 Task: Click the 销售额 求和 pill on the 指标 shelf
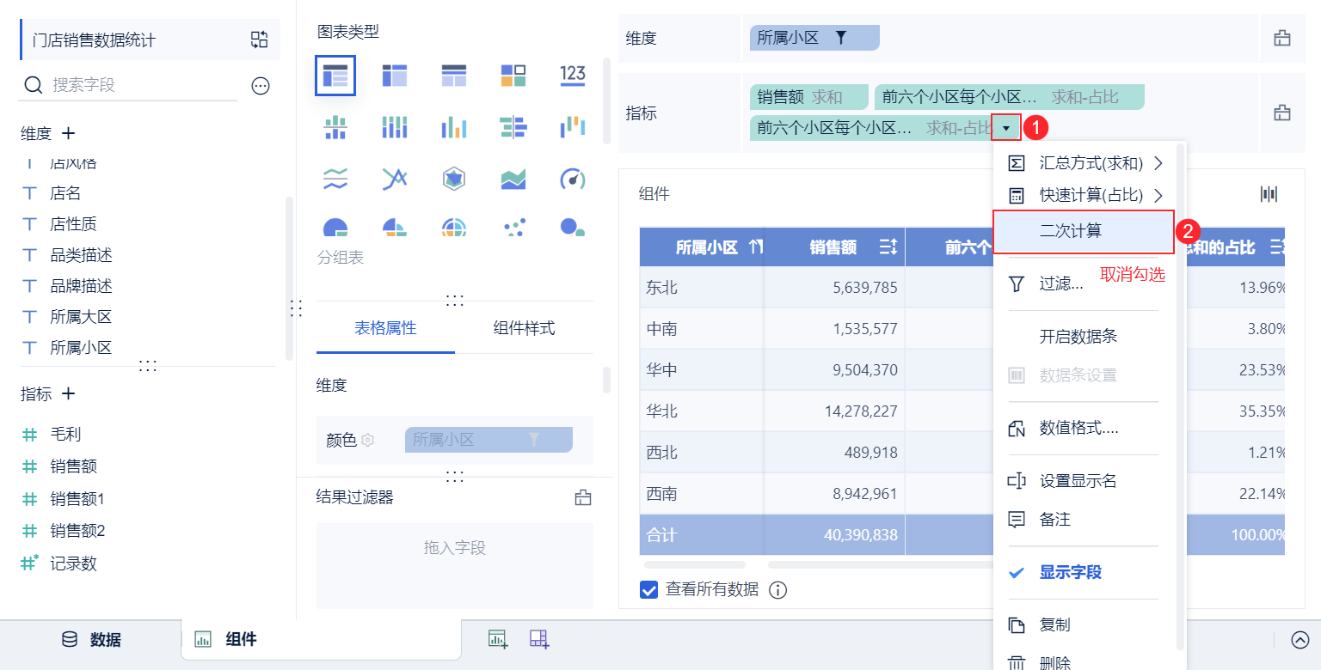click(x=809, y=97)
